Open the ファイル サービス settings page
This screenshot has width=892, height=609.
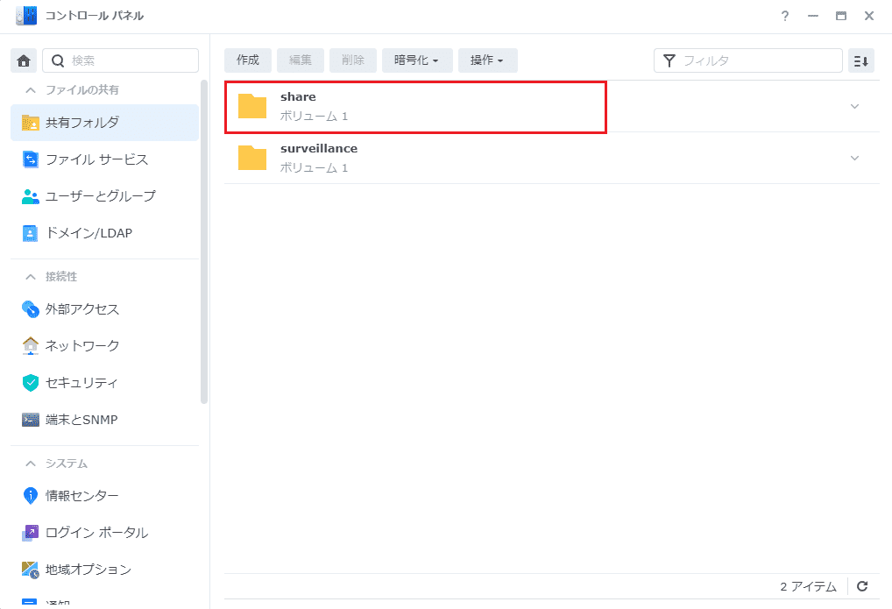coord(104,159)
